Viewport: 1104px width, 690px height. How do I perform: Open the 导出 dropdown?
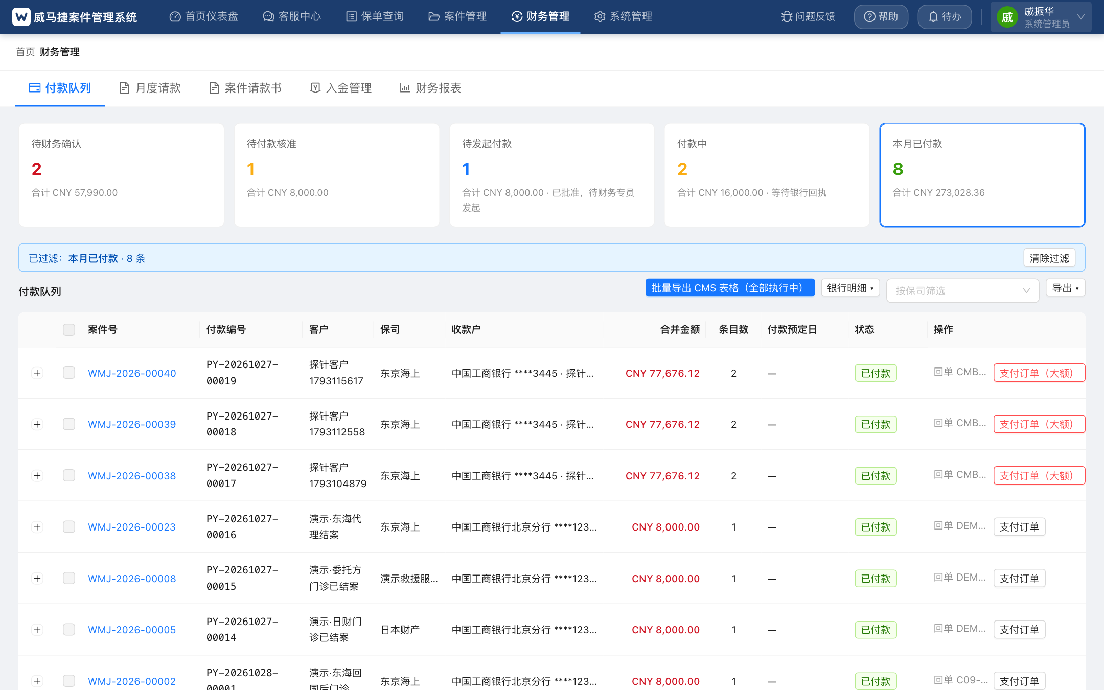click(1065, 288)
